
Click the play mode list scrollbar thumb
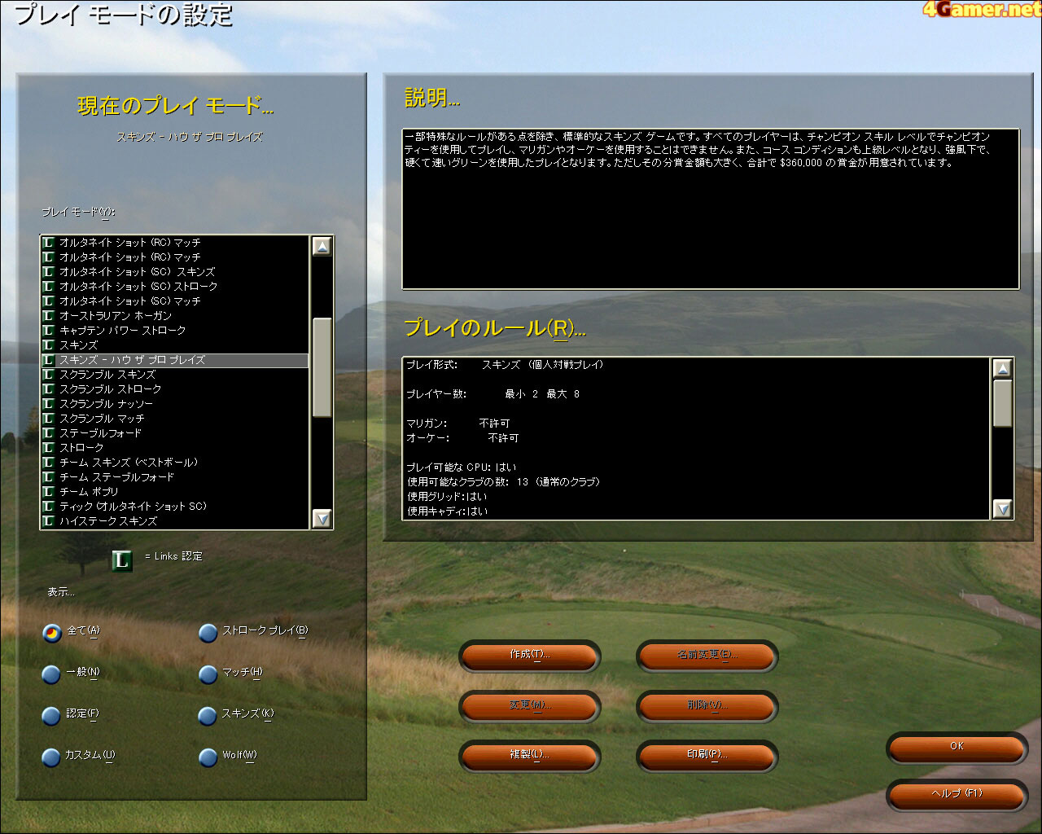(x=322, y=367)
